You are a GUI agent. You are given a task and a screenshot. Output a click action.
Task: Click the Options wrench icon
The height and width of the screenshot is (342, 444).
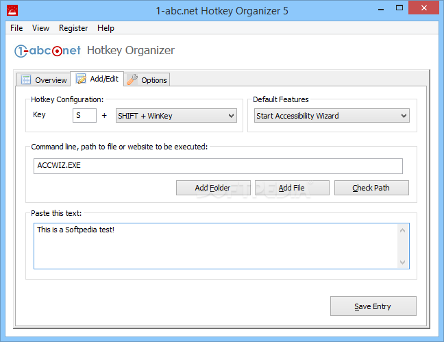(132, 80)
